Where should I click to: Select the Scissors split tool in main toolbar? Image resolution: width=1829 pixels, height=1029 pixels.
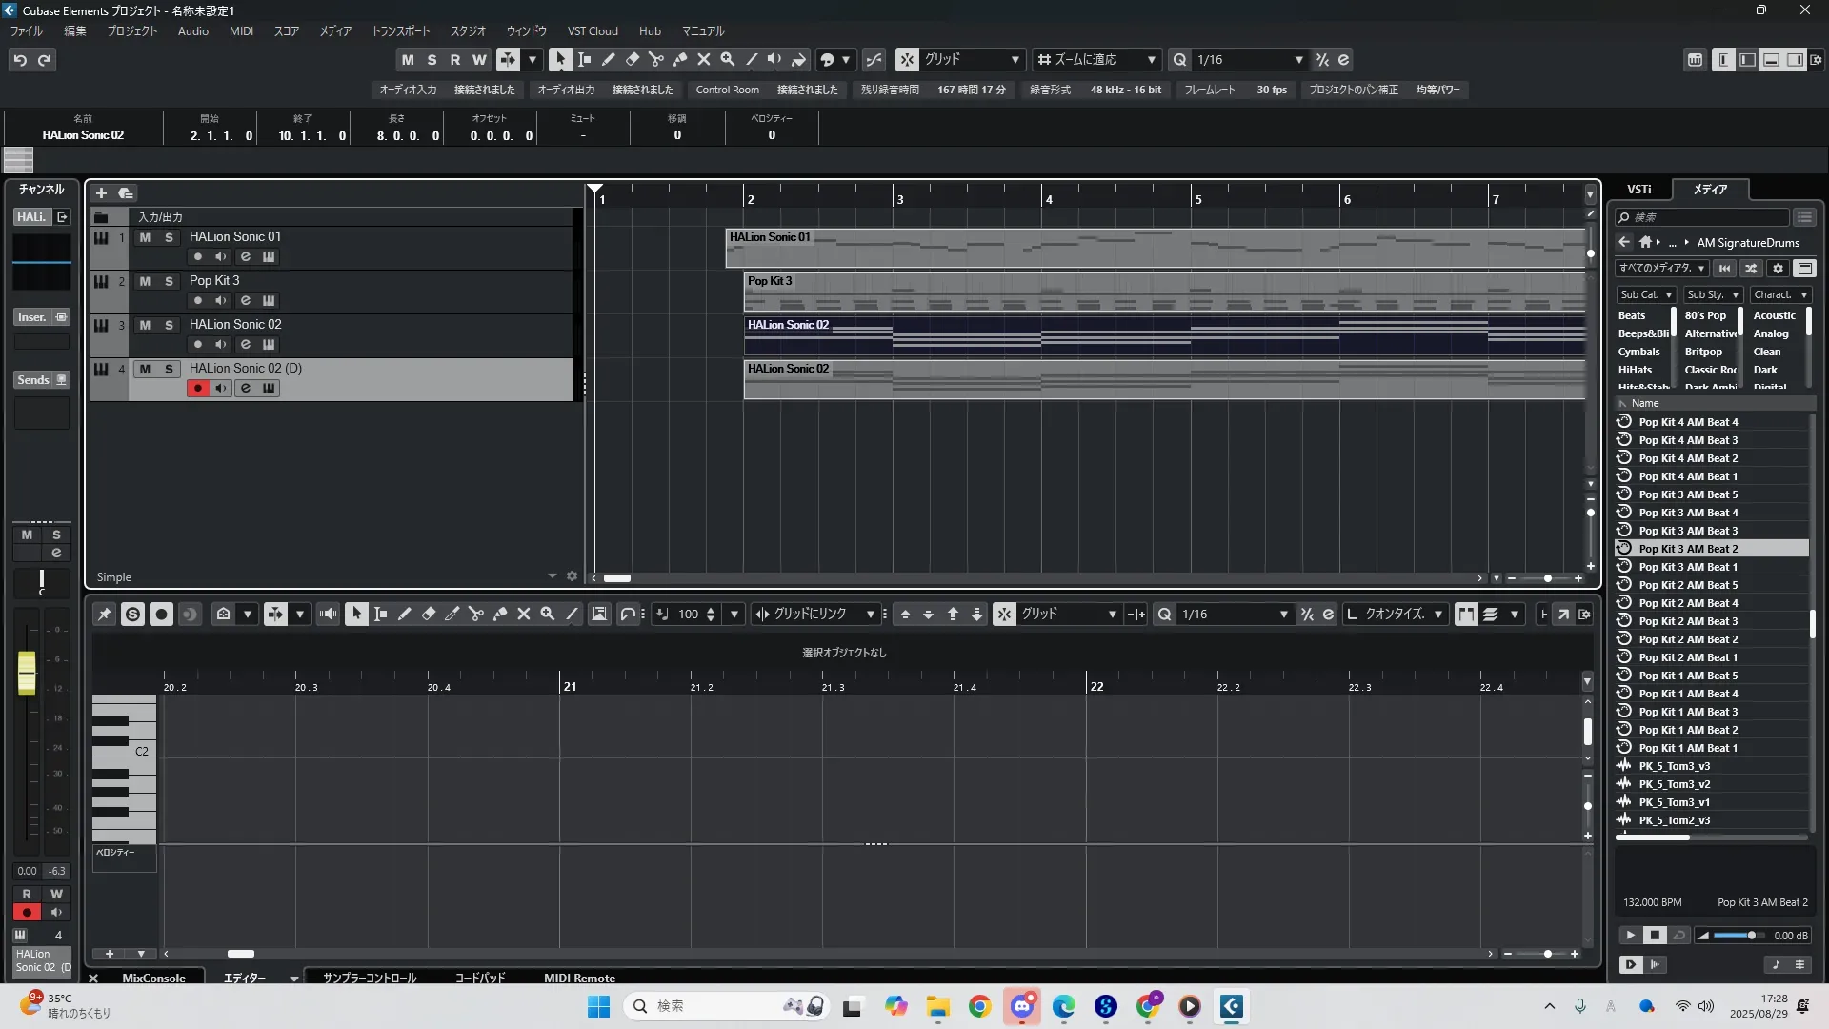[x=655, y=59]
